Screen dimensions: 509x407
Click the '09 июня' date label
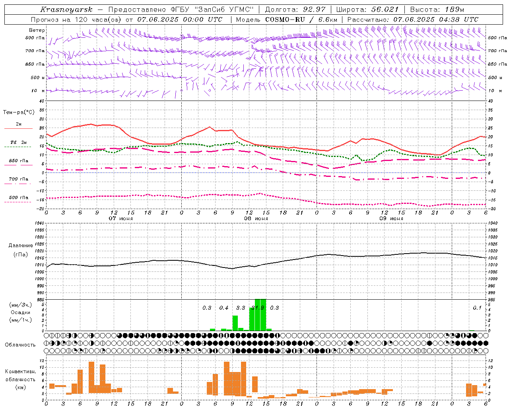[x=391, y=219]
